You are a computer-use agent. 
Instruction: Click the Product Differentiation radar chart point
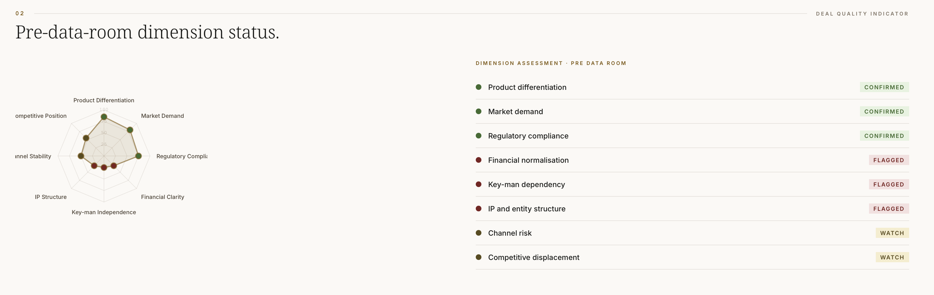pyautogui.click(x=104, y=117)
